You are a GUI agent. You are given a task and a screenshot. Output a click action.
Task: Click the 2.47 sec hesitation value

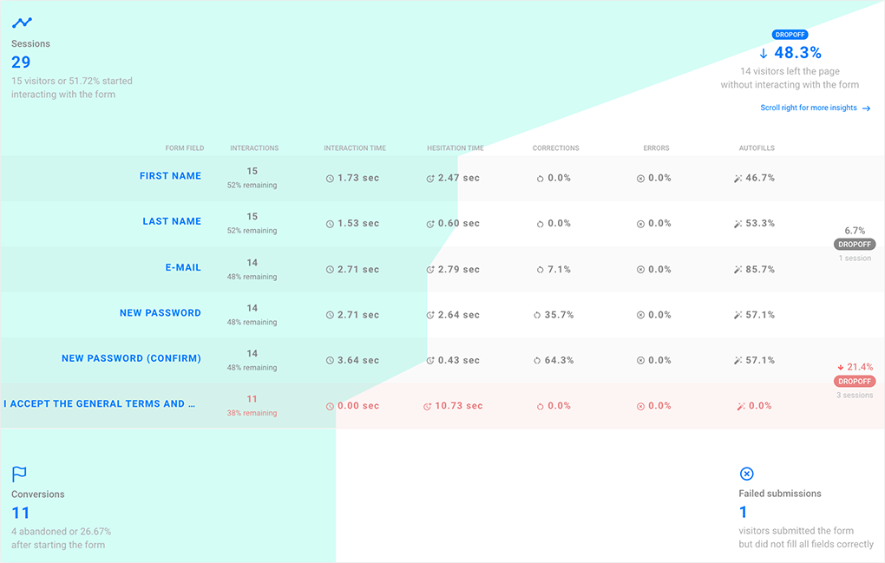[x=458, y=178]
